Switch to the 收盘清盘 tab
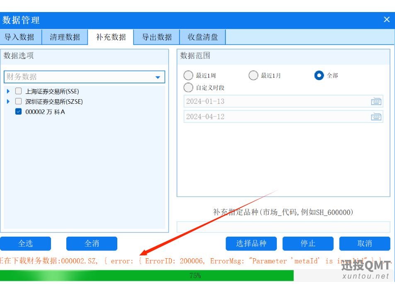The width and height of the screenshot is (395, 284). point(203,37)
